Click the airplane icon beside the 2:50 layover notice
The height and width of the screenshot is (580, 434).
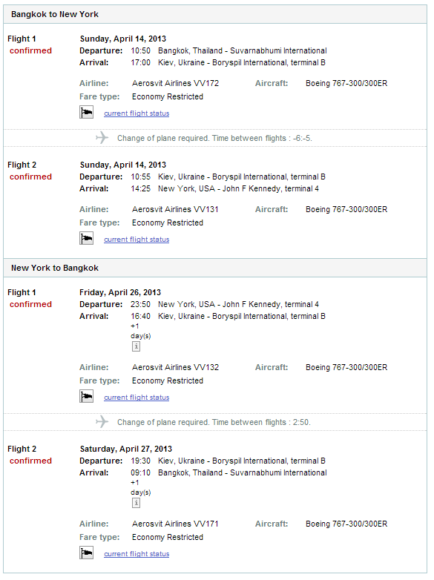click(102, 422)
